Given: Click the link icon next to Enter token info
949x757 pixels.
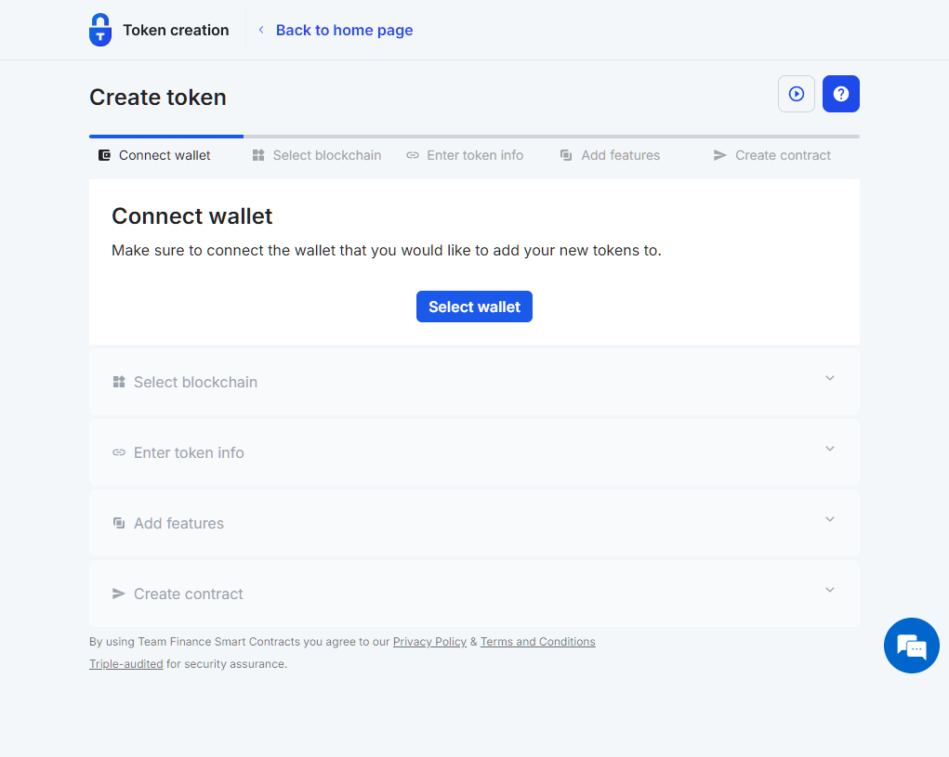Looking at the screenshot, I should (412, 155).
